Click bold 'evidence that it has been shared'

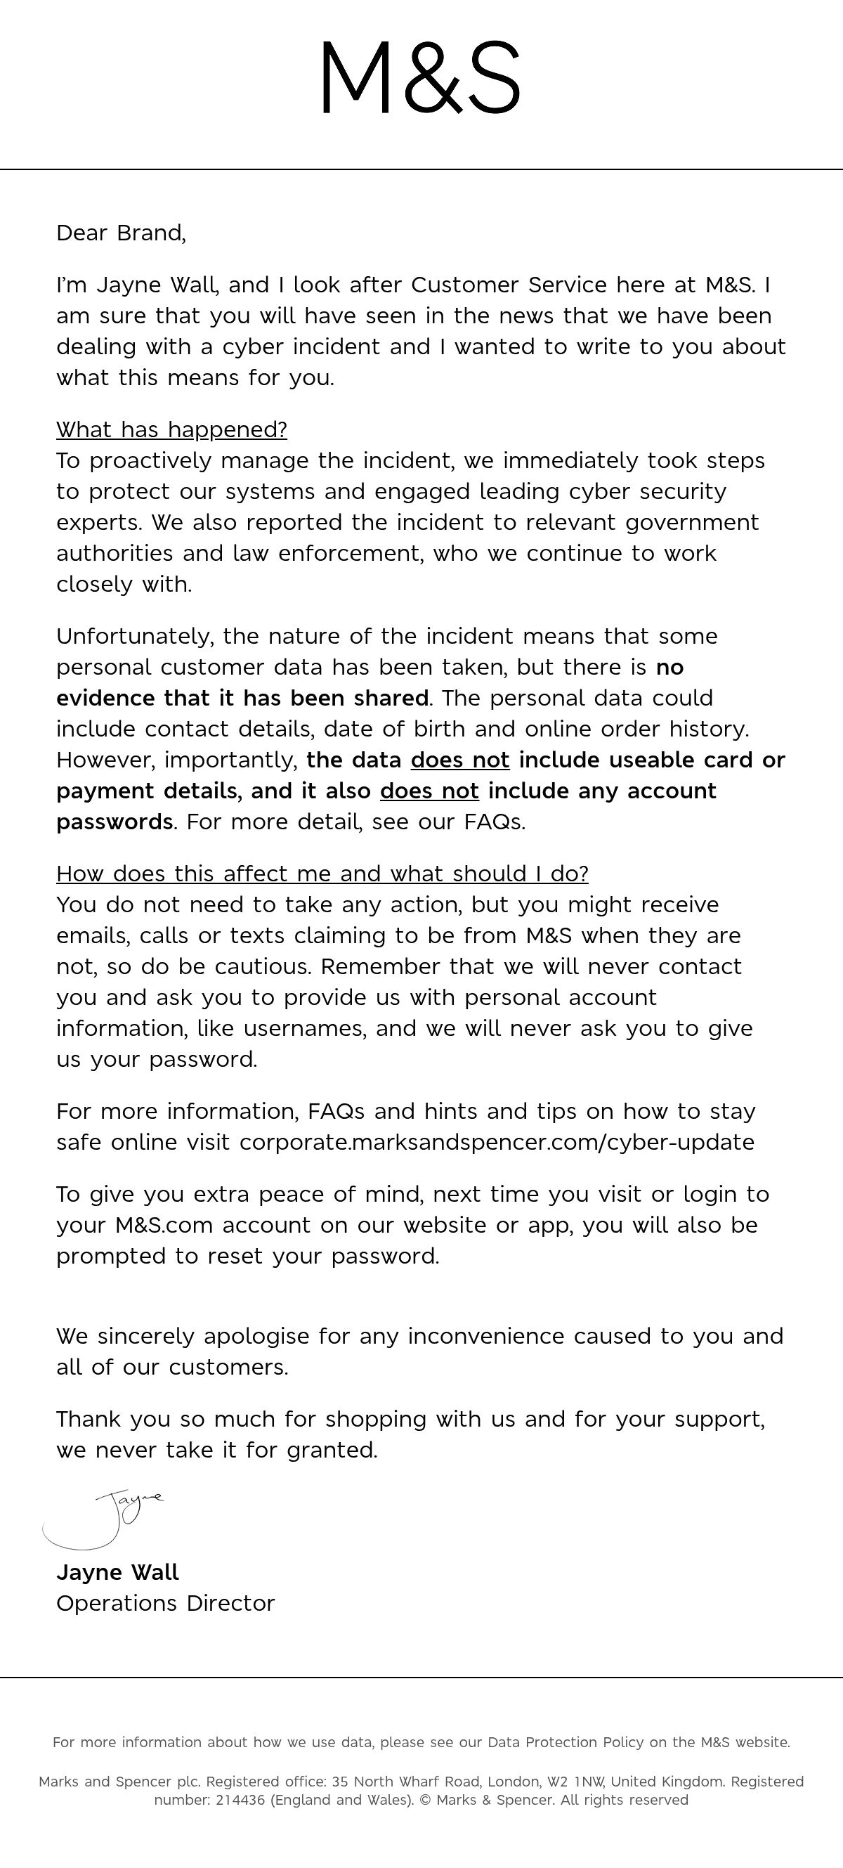click(x=242, y=698)
